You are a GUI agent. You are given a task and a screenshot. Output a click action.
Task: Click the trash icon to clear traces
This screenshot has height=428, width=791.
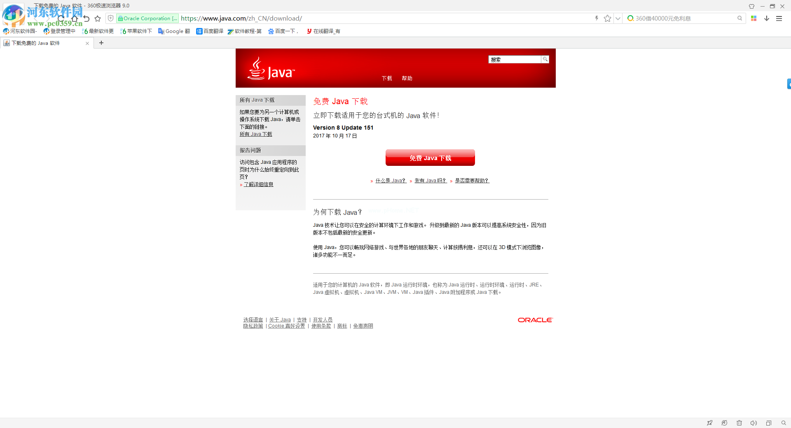(x=740, y=423)
